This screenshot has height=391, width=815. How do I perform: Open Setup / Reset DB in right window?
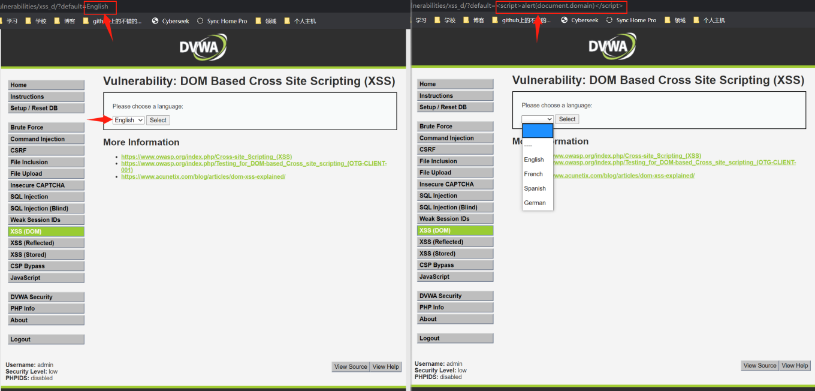(x=455, y=107)
